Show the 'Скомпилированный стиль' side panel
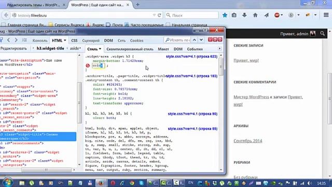332x187 pixels. 130,49
